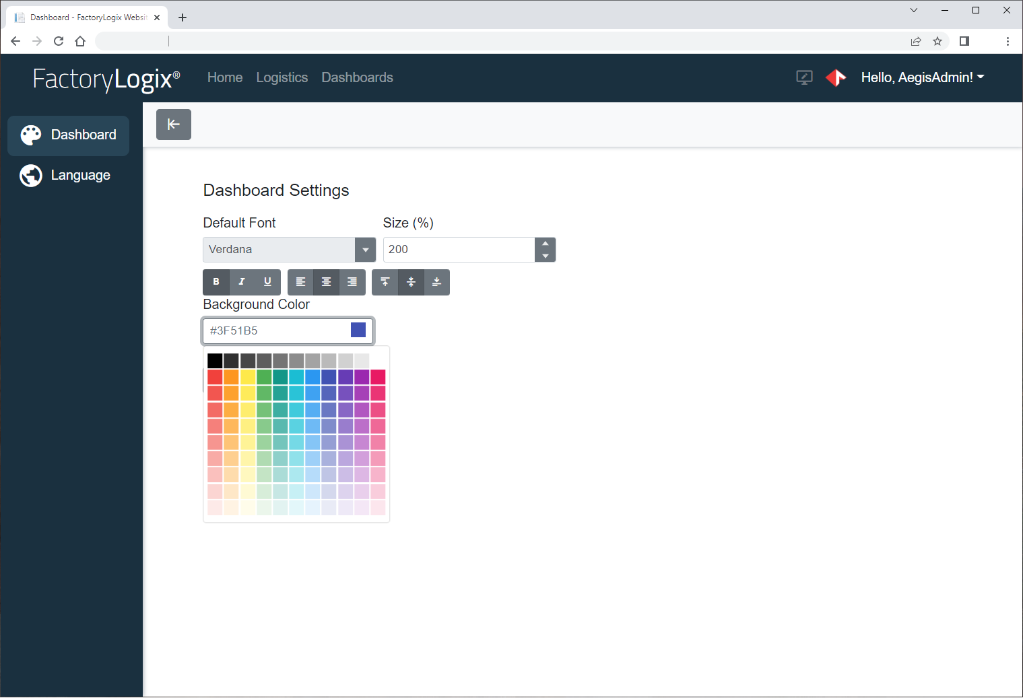This screenshot has width=1023, height=698.
Task: Click the FactoryLogix logo
Action: pos(106,79)
